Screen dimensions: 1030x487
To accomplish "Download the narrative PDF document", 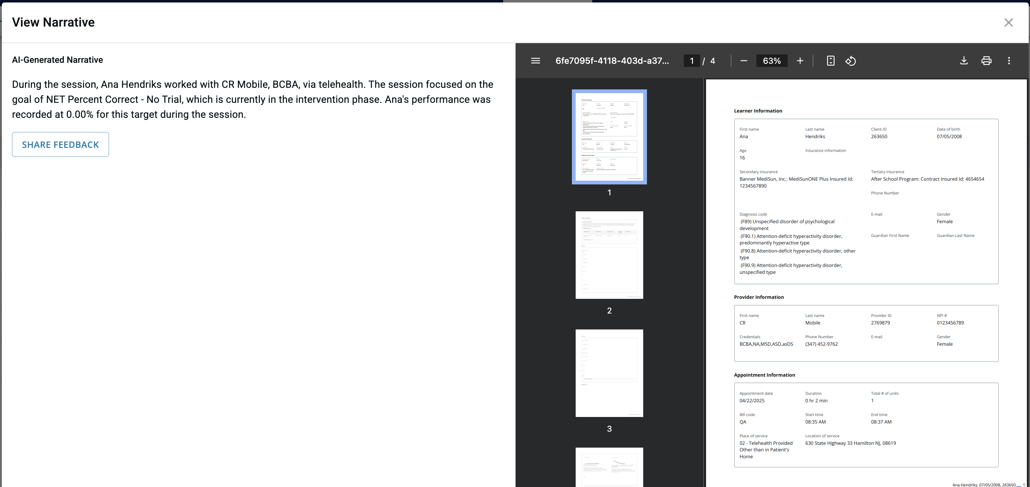I will [964, 61].
